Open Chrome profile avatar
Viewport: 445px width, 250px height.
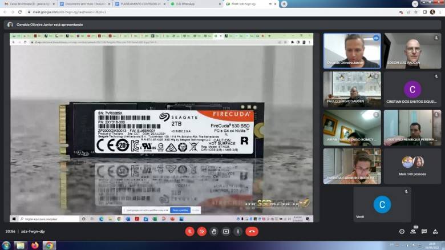pos(432,12)
